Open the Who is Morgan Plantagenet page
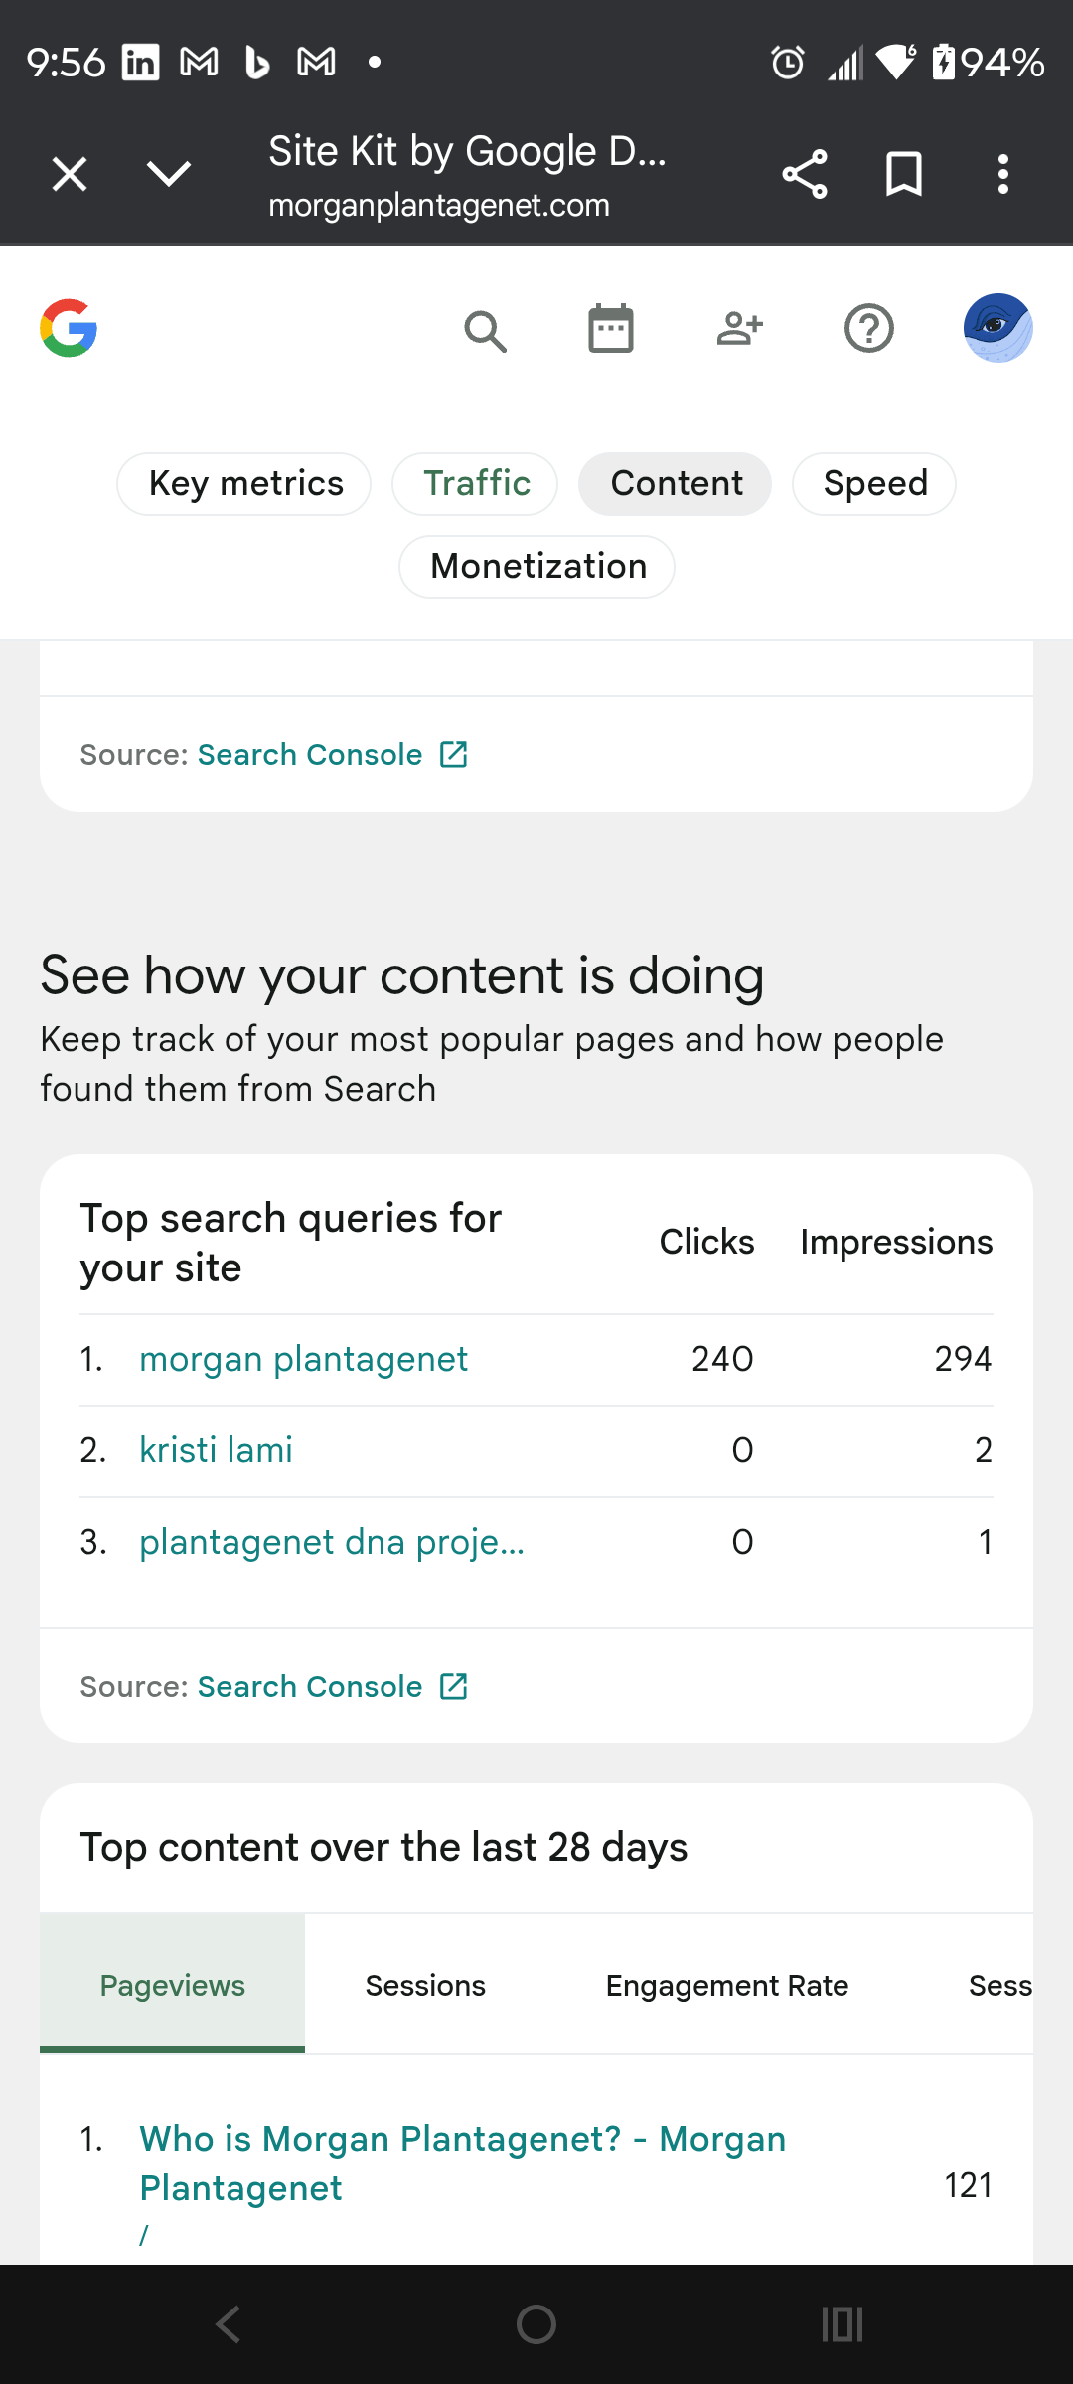This screenshot has width=1073, height=2384. [462, 2163]
